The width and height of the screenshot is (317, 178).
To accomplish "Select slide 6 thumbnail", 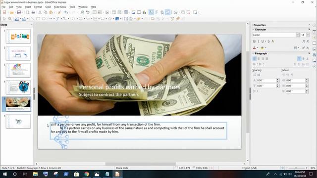I will (18, 121).
